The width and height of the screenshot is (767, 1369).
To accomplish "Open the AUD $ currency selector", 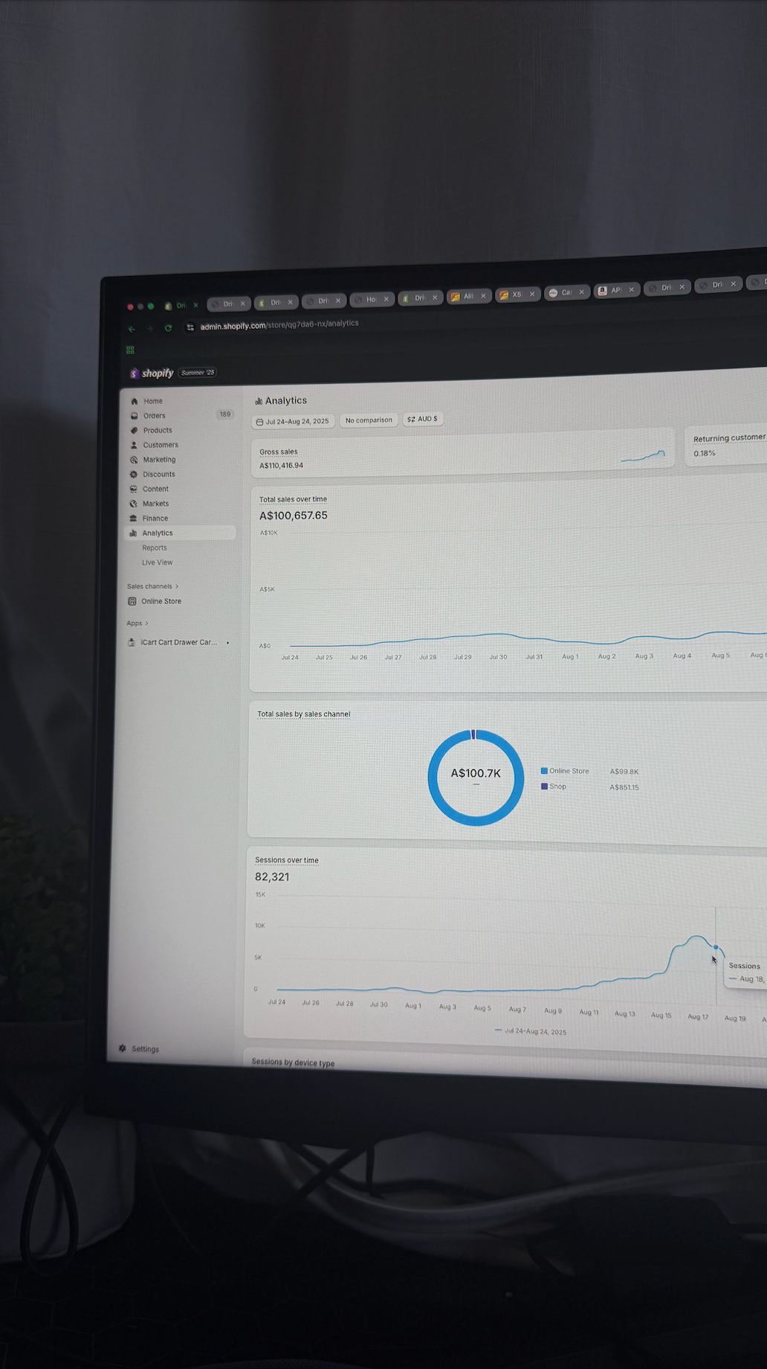I will [422, 419].
